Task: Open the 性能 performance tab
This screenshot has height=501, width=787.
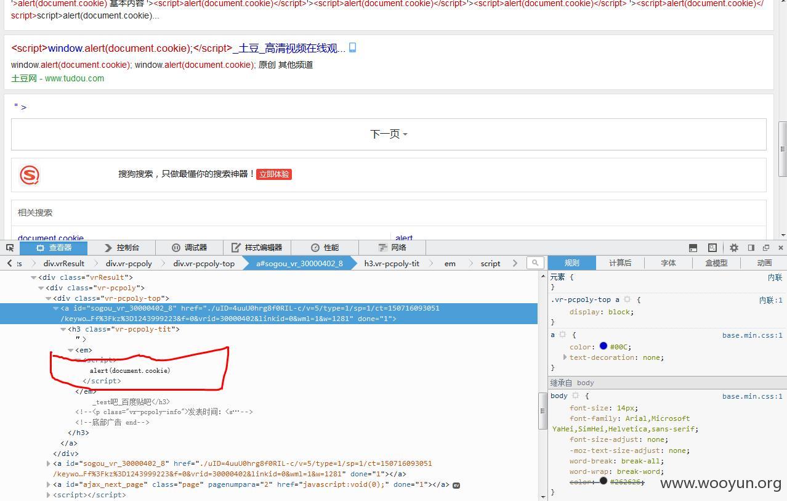Action: coord(325,248)
